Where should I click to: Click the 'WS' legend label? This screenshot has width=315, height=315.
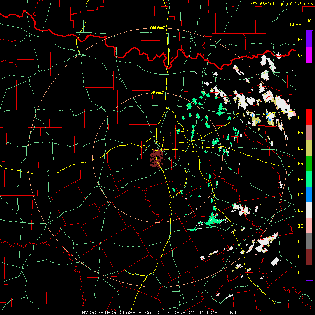[300, 195]
